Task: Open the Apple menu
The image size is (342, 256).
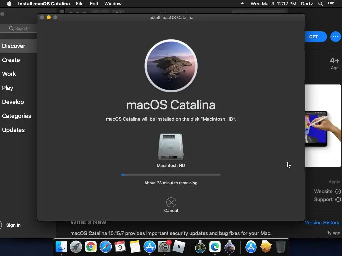Action: 9,4
